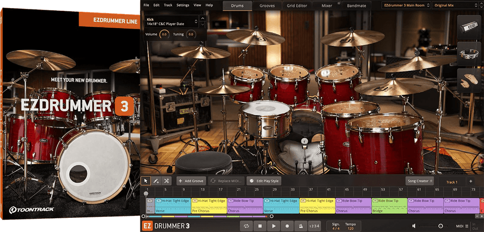Click the hand claps percussion thumbnail
484x232 pixels.
point(468,81)
